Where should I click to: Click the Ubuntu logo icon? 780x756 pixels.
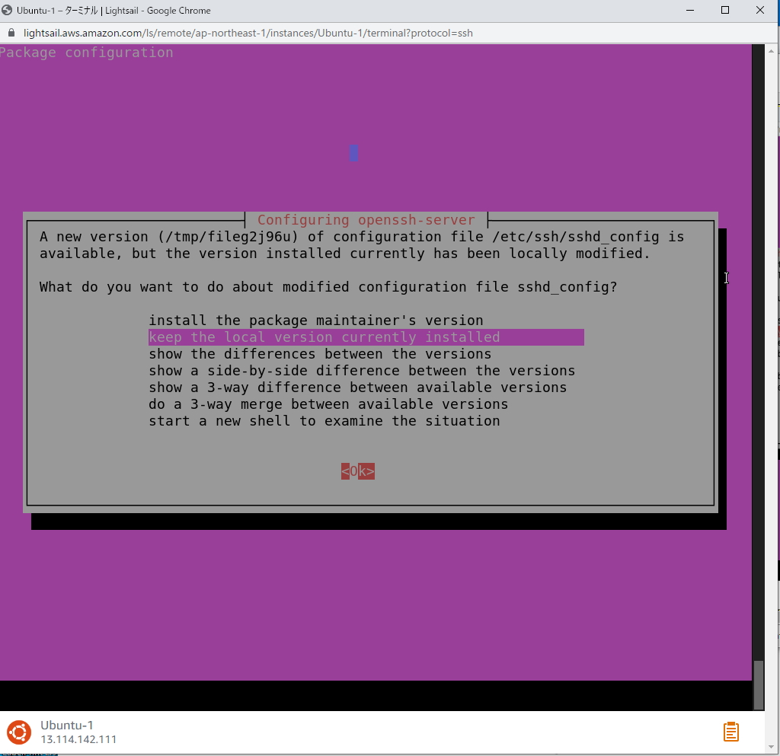pyautogui.click(x=19, y=732)
